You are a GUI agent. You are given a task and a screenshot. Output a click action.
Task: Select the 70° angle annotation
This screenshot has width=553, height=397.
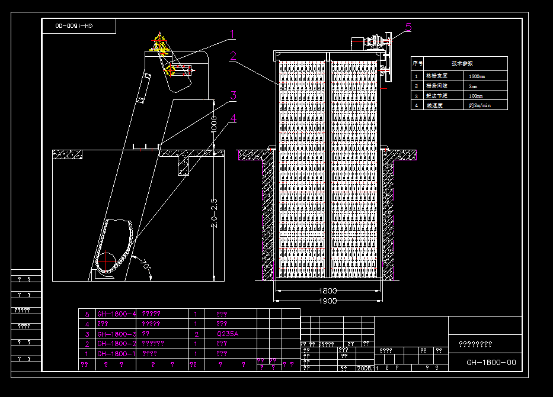tap(145, 264)
